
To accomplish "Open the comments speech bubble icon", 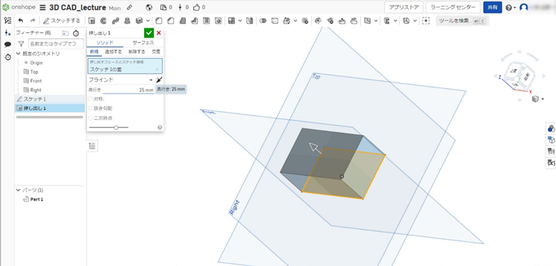I will click(x=7, y=45).
